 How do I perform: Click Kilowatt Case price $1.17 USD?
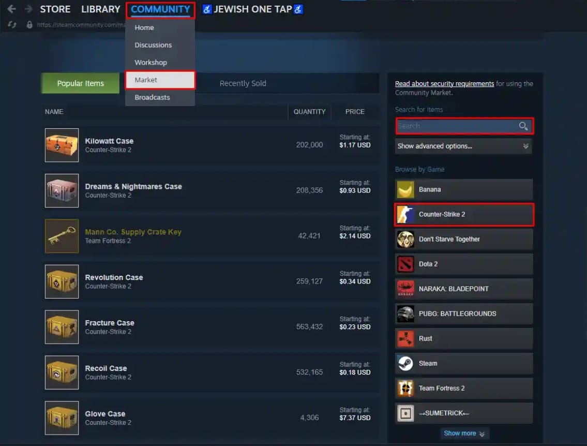coord(355,145)
